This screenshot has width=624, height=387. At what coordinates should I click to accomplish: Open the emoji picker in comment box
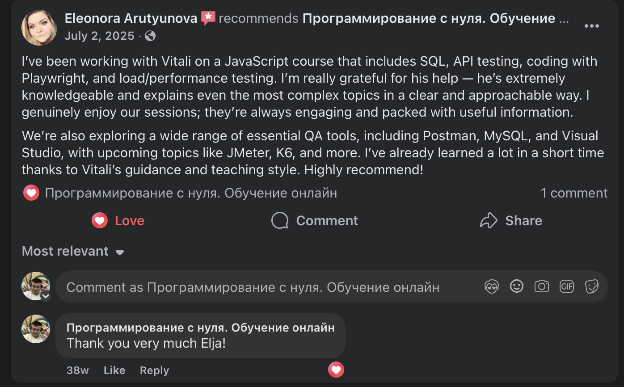pyautogui.click(x=517, y=286)
